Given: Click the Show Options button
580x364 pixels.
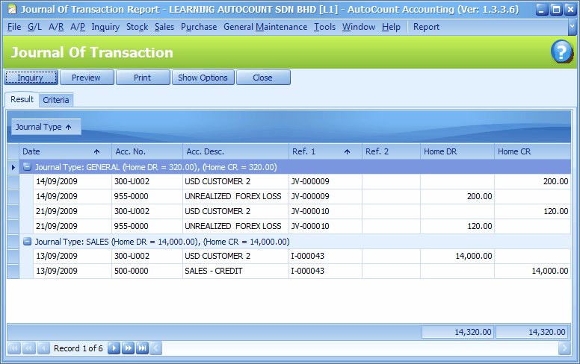Looking at the screenshot, I should click(x=203, y=78).
